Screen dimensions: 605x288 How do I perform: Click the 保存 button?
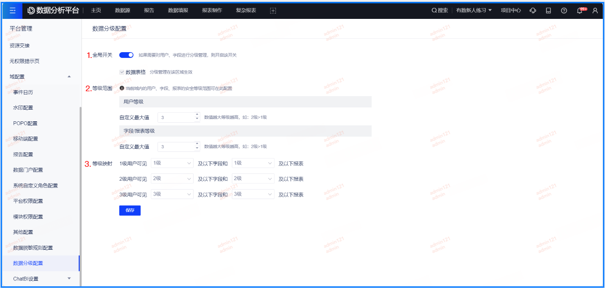point(130,211)
